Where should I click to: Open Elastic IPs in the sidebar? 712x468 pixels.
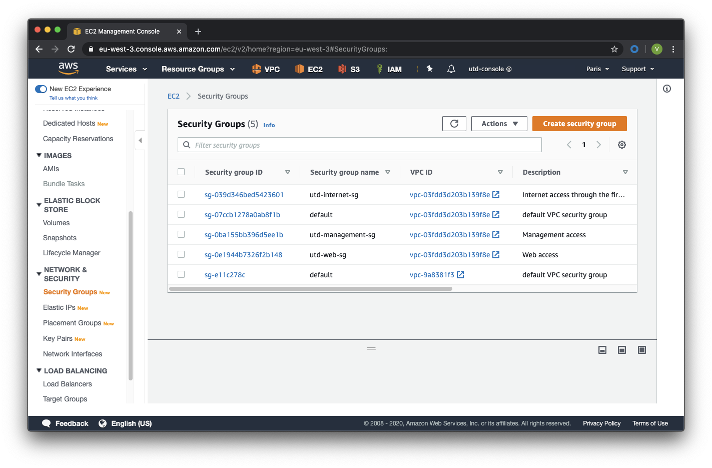[59, 307]
